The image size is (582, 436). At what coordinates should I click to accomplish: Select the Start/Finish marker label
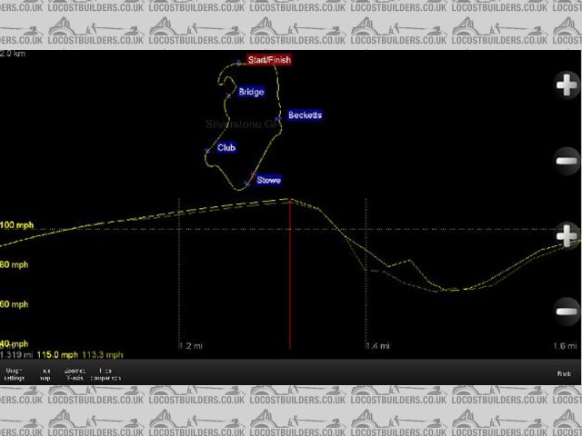pyautogui.click(x=269, y=60)
